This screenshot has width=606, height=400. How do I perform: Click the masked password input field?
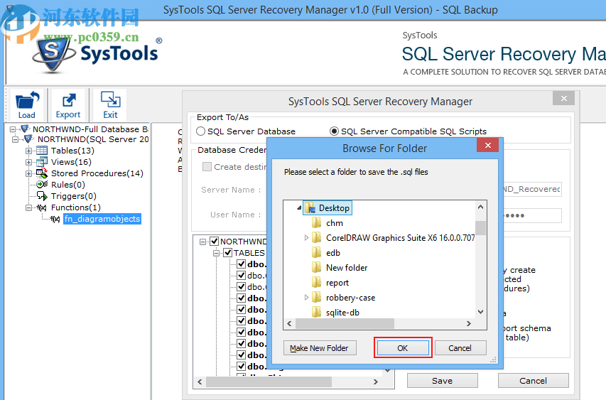click(x=532, y=215)
